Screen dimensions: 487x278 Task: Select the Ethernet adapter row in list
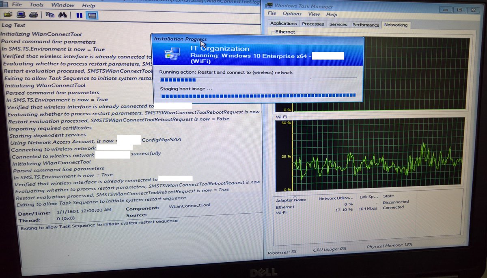[x=343, y=205]
